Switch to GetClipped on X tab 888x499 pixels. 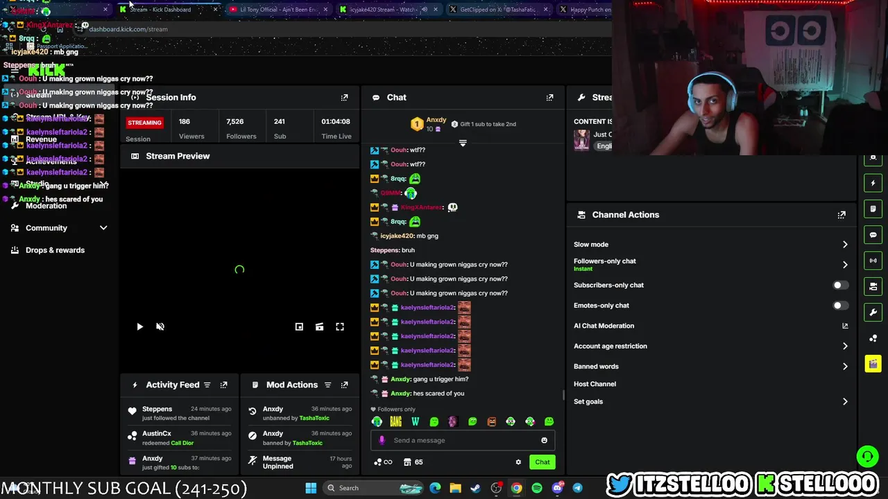pyautogui.click(x=497, y=10)
